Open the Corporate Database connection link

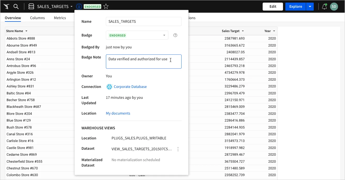(x=130, y=87)
